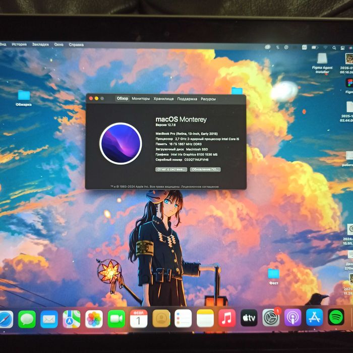
Task: Click the macOS Monterey logo image
Action: point(121,143)
